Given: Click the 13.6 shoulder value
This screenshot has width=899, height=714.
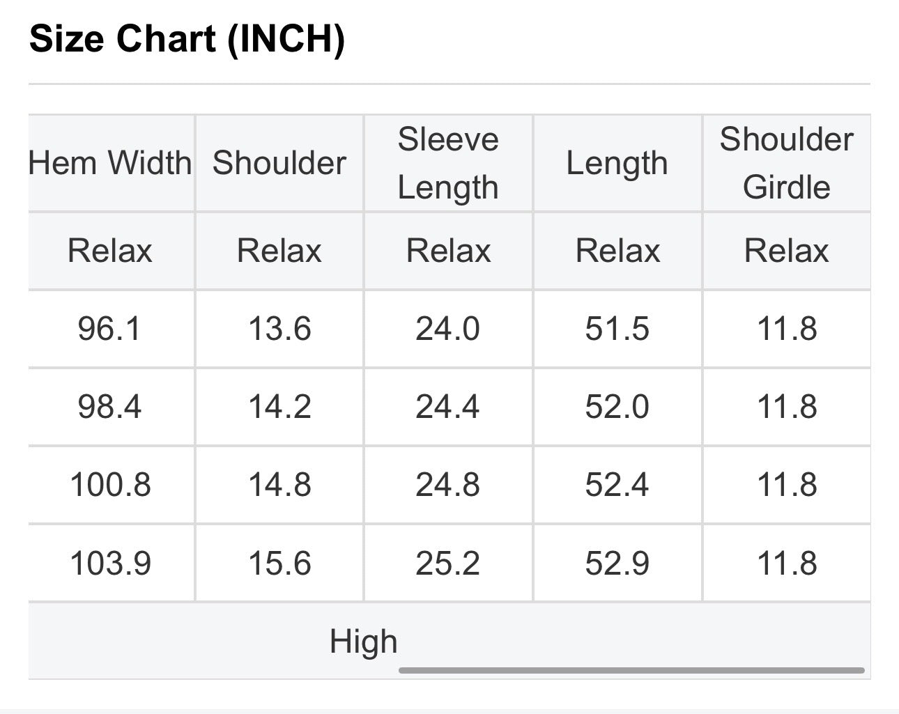Looking at the screenshot, I should pos(279,328).
